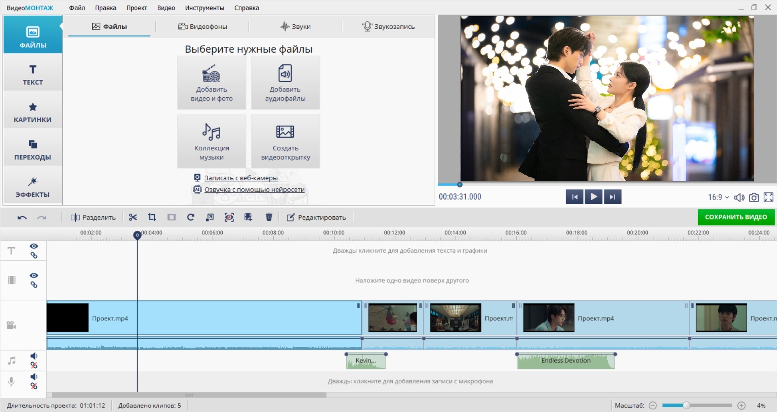Click the rotate clip icon
The image size is (777, 412).
coord(191,218)
